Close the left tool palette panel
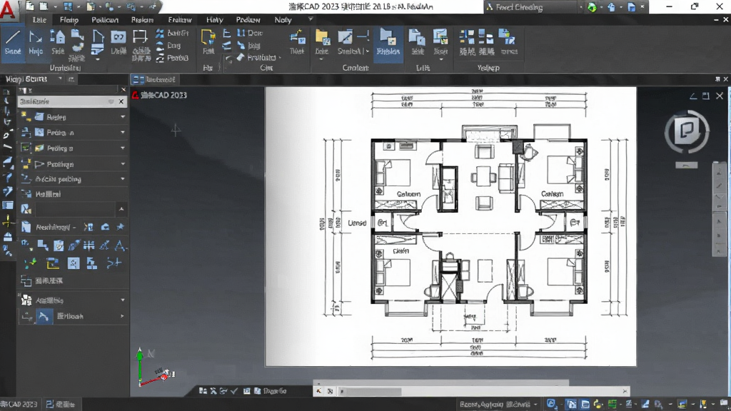The image size is (731, 411). pos(123,89)
